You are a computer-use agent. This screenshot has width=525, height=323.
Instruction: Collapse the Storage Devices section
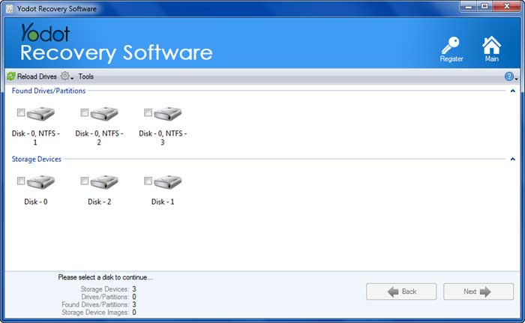(512, 160)
